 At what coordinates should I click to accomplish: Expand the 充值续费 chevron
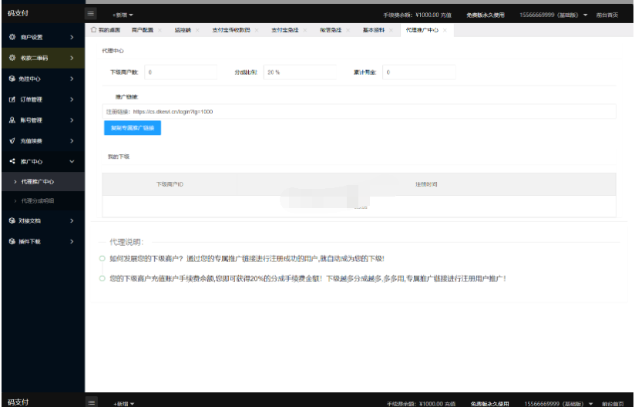pos(72,140)
